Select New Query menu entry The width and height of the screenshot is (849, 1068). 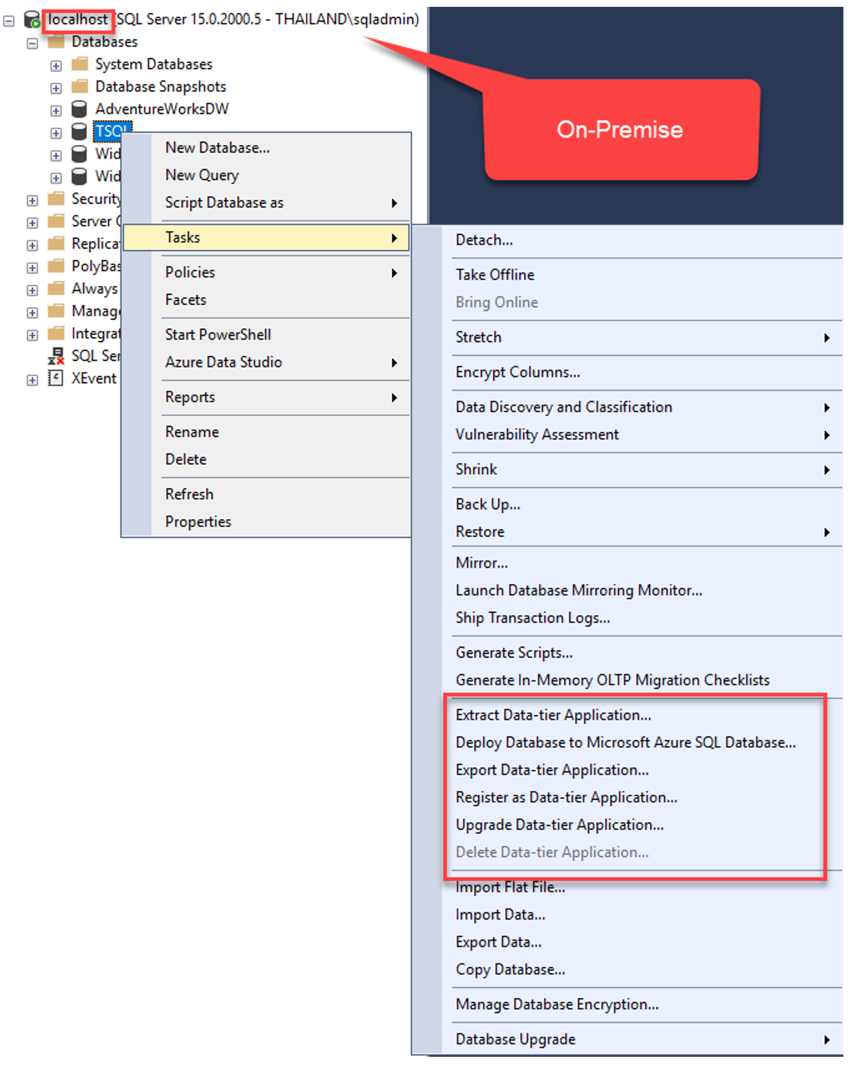[x=267, y=175]
